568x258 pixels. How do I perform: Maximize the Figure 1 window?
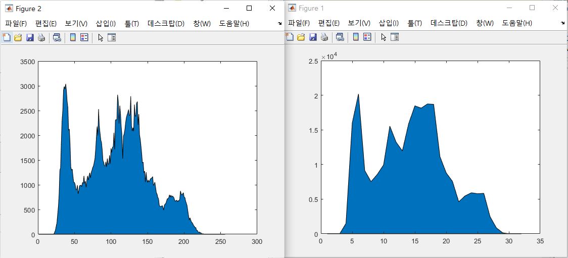tap(532, 8)
